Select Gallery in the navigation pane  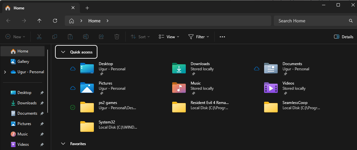click(23, 62)
